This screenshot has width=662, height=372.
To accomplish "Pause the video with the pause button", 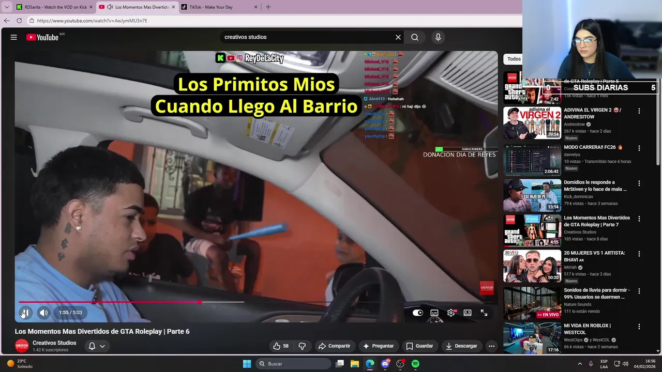I will (x=25, y=313).
